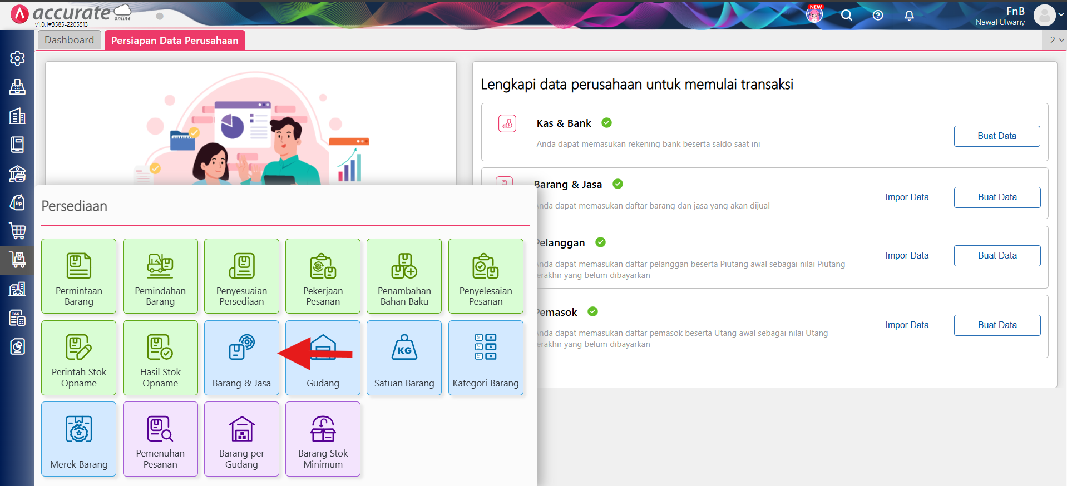Click the tax sidebar icon
The width and height of the screenshot is (1067, 486).
tap(17, 318)
